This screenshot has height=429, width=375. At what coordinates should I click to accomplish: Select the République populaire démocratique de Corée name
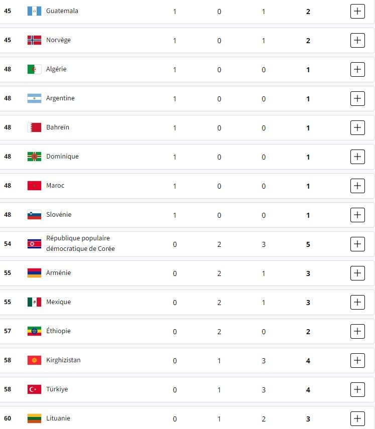pyautogui.click(x=80, y=243)
